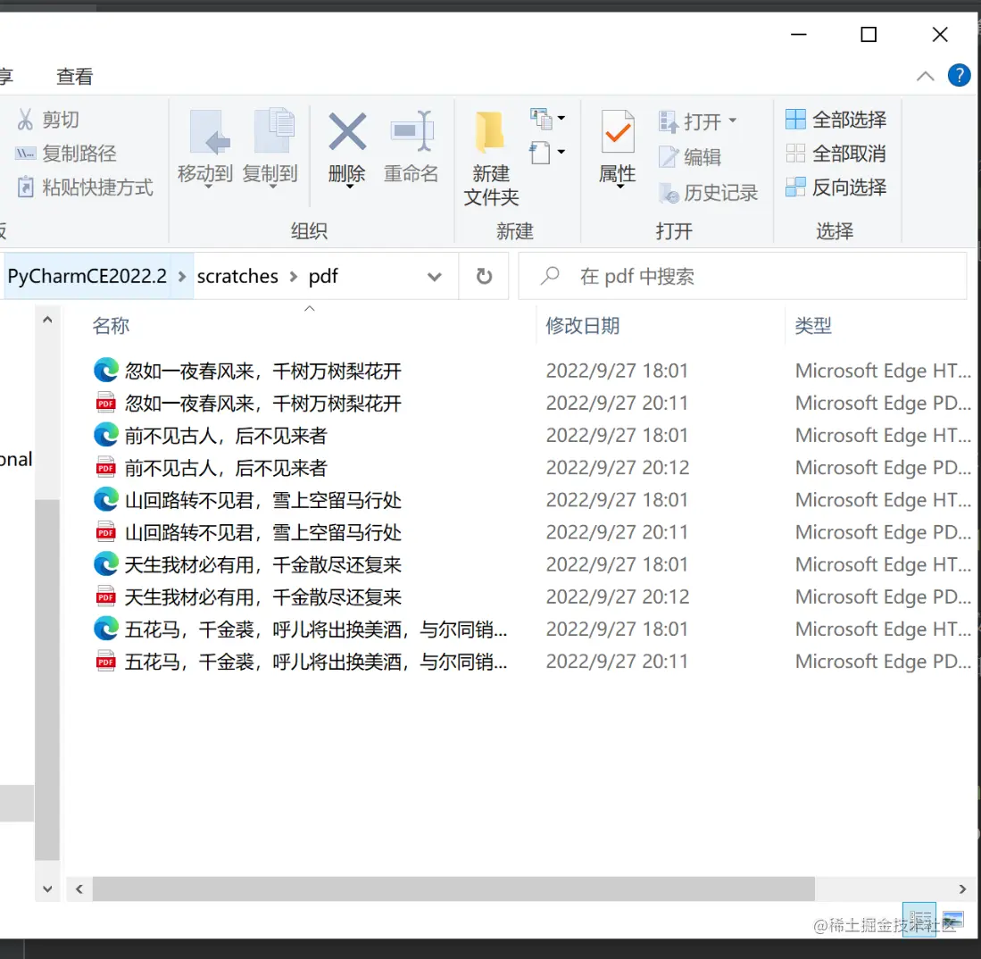Viewport: 981px width, 959px height.
Task: Click Edge icon of 天生我材必有用 HTML file
Action: pyautogui.click(x=105, y=564)
